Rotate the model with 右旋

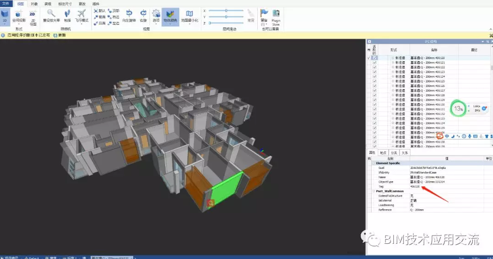(143, 16)
